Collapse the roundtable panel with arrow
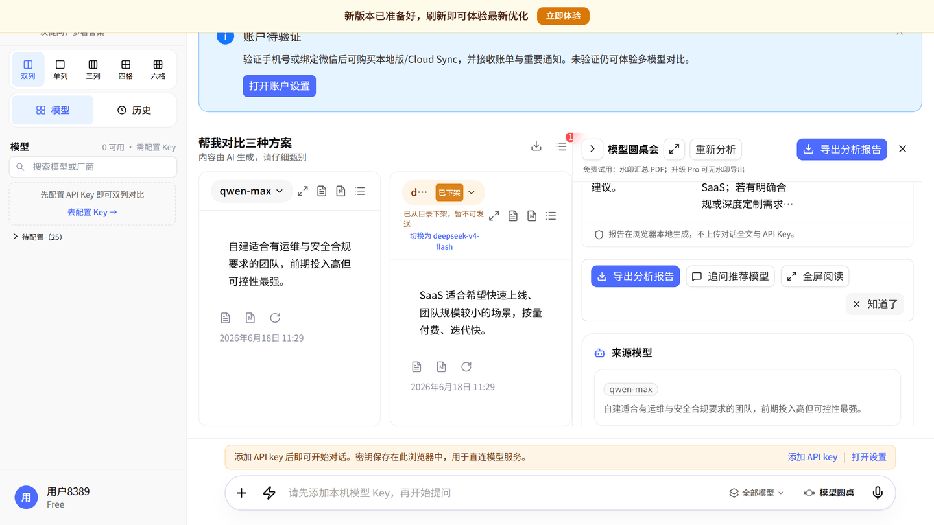The width and height of the screenshot is (934, 525). [592, 149]
